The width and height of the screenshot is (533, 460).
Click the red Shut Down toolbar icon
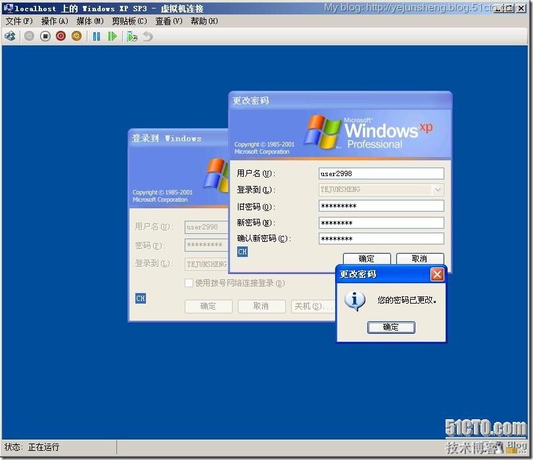[61, 36]
